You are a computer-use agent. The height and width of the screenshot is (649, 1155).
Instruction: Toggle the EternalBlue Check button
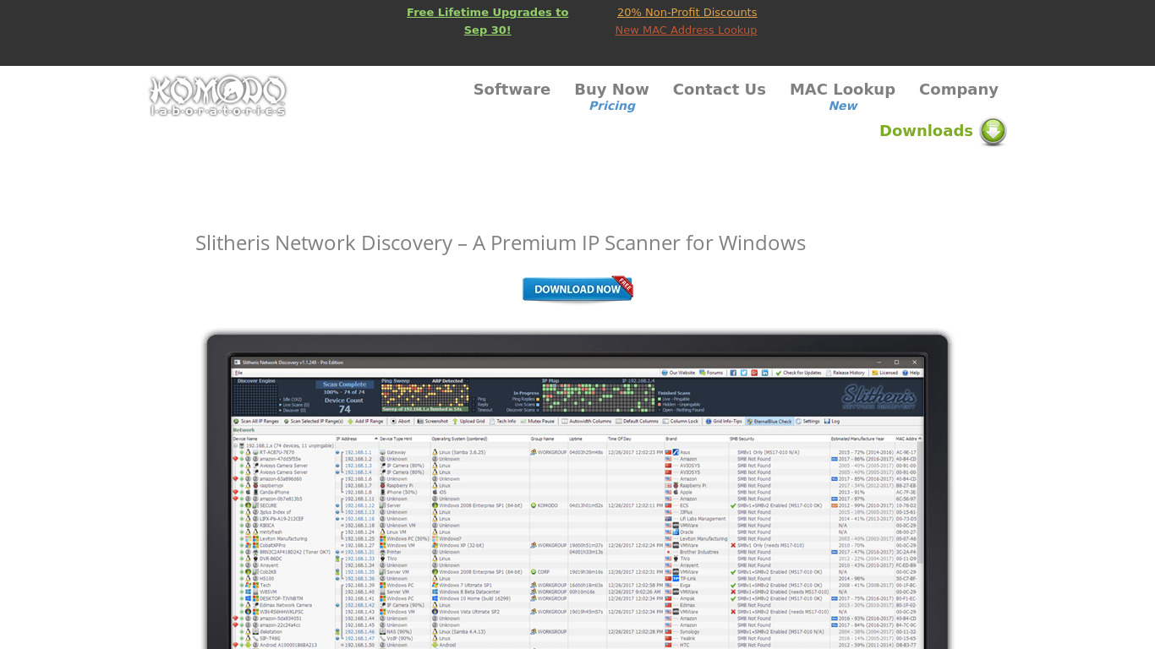[x=770, y=421]
